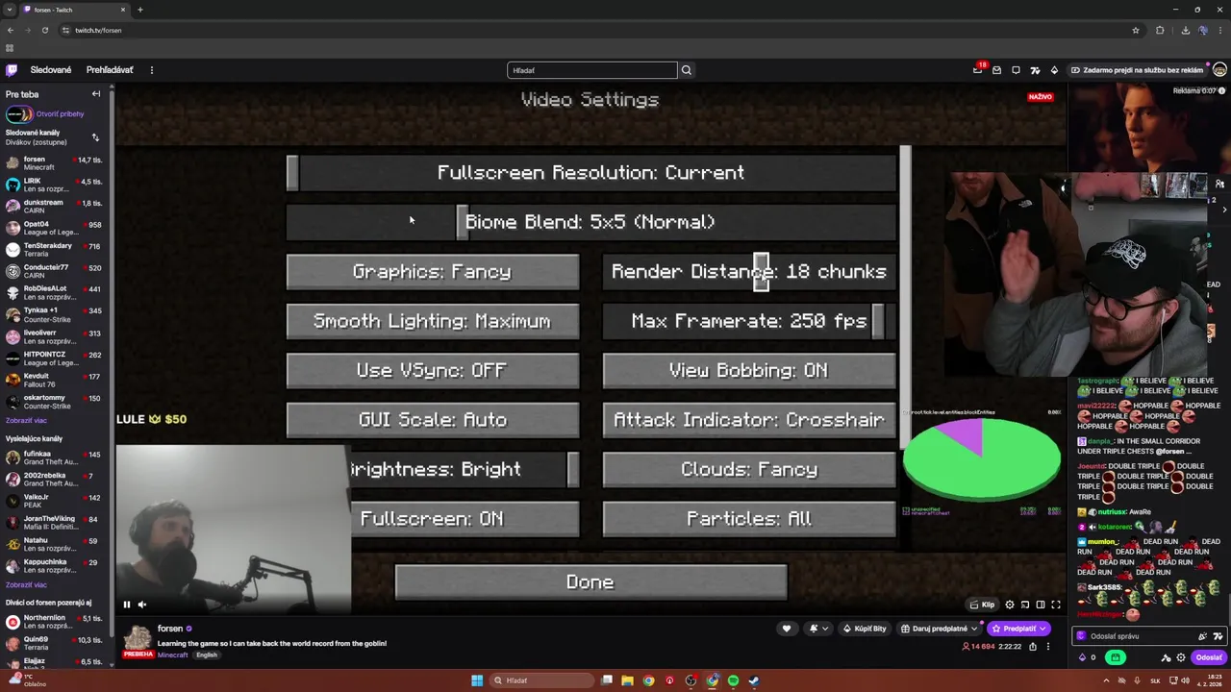The width and height of the screenshot is (1231, 692).
Task: Open channel points balance icon
Action: click(x=1086, y=657)
